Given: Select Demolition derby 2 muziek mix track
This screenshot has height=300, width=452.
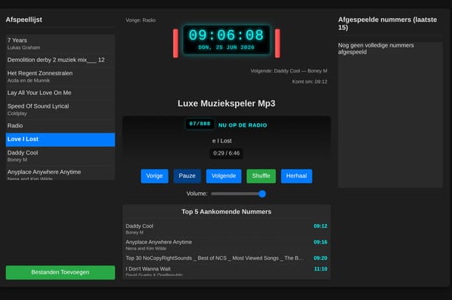Looking at the screenshot, I should pos(60,60).
